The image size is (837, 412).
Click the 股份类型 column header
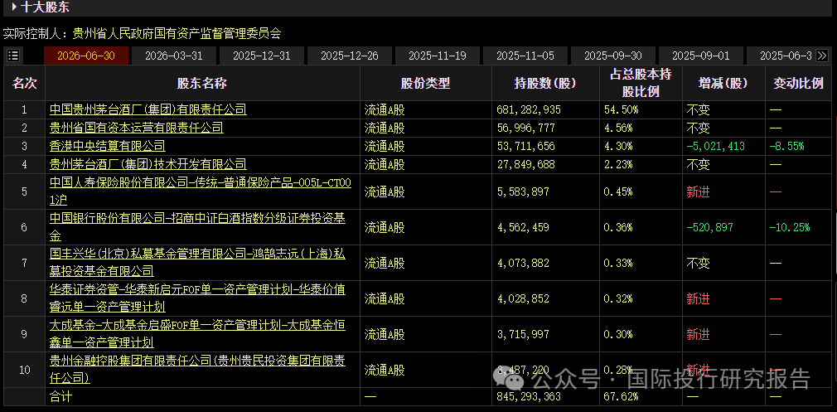[x=425, y=83]
